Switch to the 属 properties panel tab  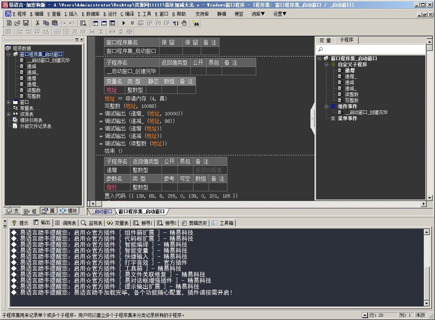49,211
